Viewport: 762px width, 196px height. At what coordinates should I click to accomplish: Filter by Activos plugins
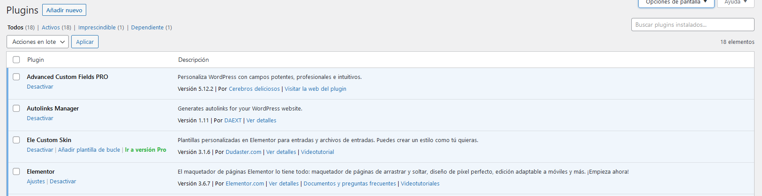tap(51, 27)
